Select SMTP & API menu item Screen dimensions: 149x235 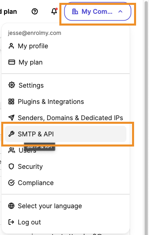pos(66,134)
